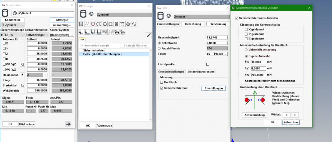Screen dimensions: 332x142
Task: Toggle the Einzelpunkte checkbox
Action: coord(208,64)
